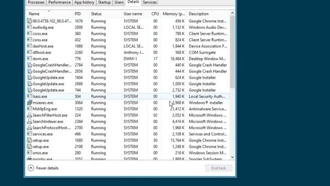Click the dllhost.exe process icon
Viewport: 330px width, 186px height.
29,52
